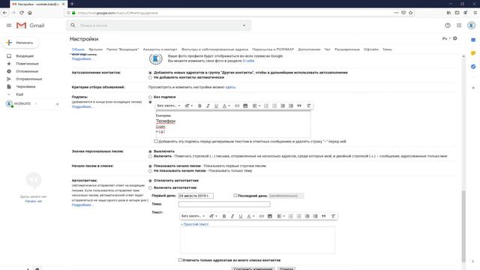The height and width of the screenshot is (270, 480).
Task: Toggle italic in the autoresponder text toolbar
Action: pos(232,216)
